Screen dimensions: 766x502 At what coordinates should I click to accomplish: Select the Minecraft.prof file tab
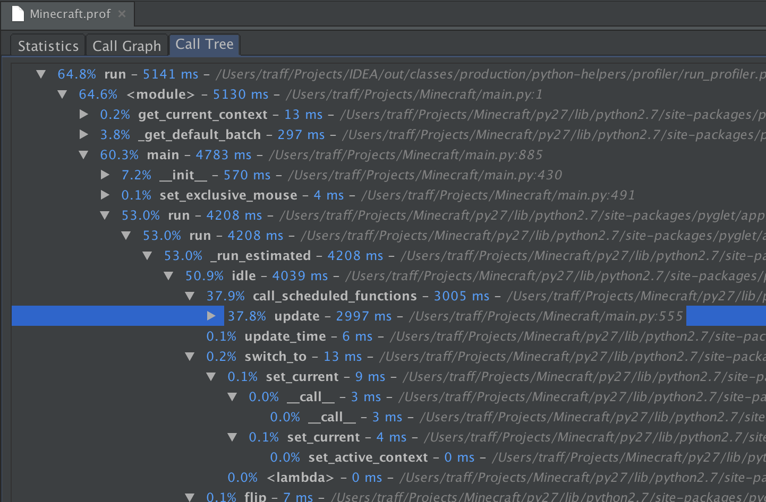[68, 14]
